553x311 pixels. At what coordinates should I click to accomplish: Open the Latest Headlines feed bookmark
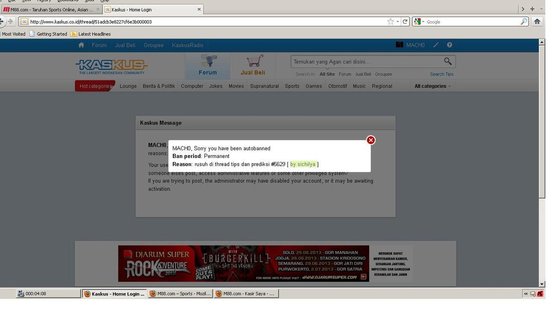tap(91, 34)
